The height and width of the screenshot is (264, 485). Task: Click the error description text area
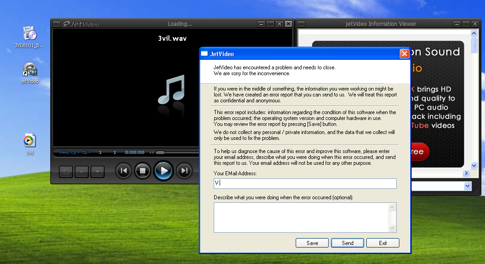point(301,217)
